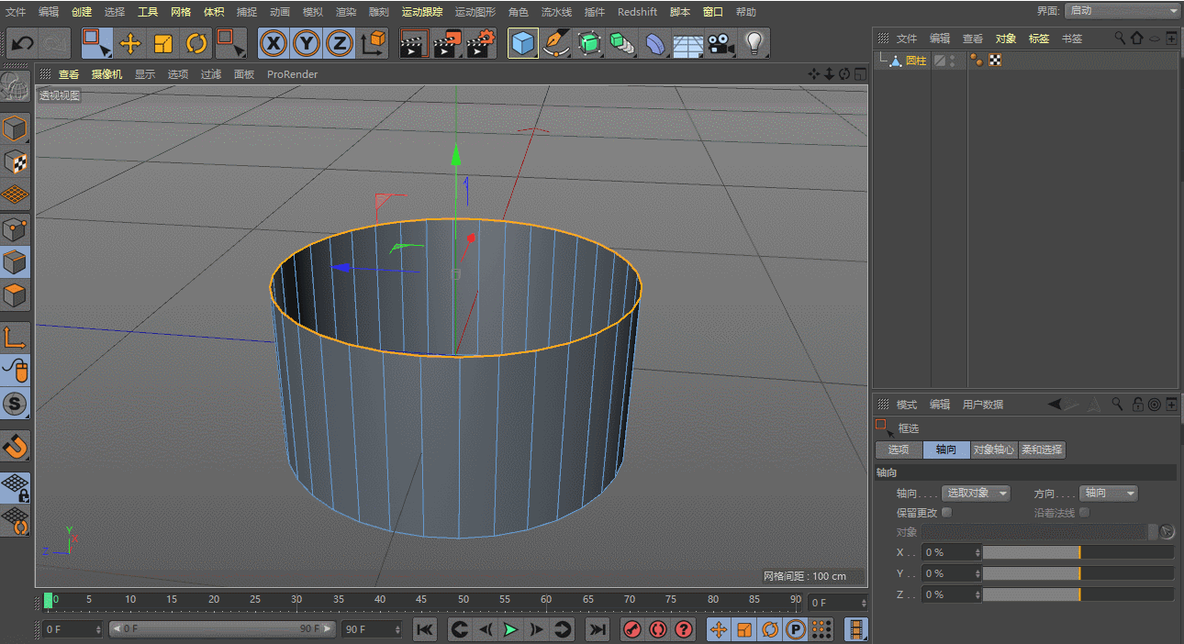Add a Cube primitive from toolbar
The image size is (1184, 644).
pos(523,43)
